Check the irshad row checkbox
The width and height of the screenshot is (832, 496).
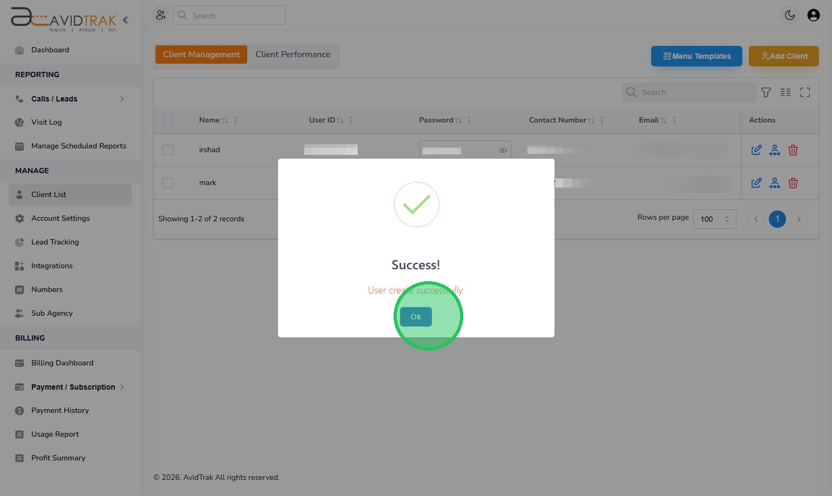tap(168, 150)
